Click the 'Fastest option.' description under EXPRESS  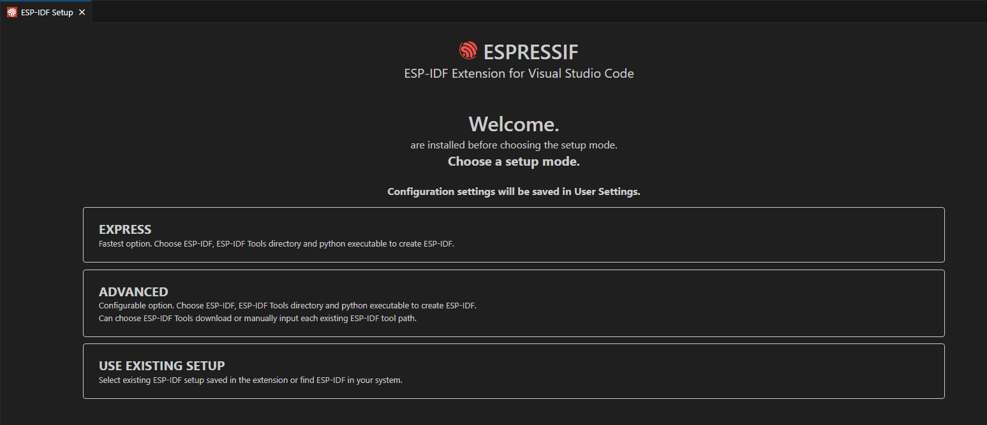point(276,244)
